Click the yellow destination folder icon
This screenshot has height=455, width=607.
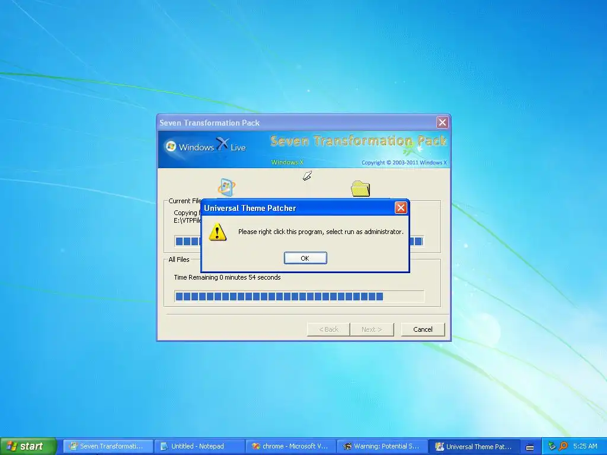point(360,189)
